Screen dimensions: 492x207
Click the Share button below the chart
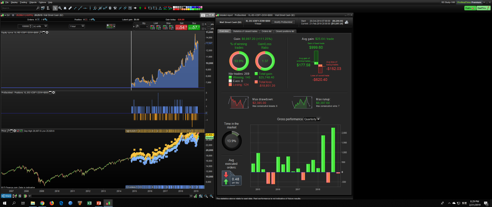click(x=6, y=196)
